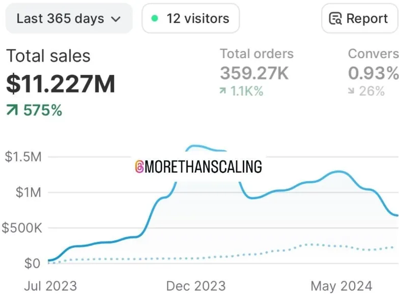Select the Conversion rate metric card

[x=374, y=72]
